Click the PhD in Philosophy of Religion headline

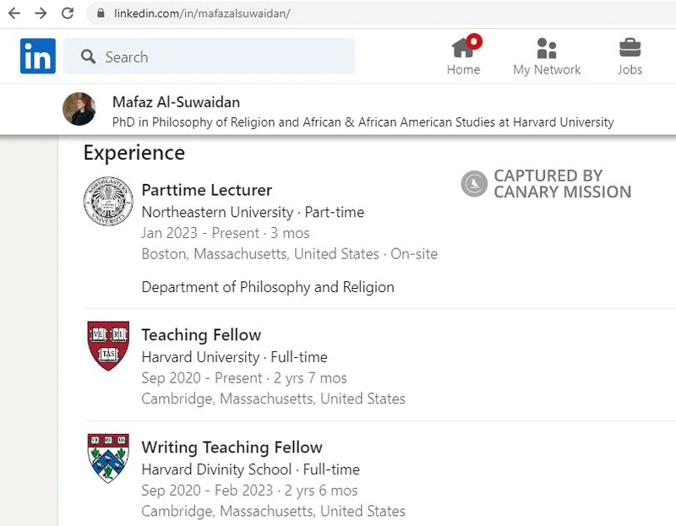point(363,122)
